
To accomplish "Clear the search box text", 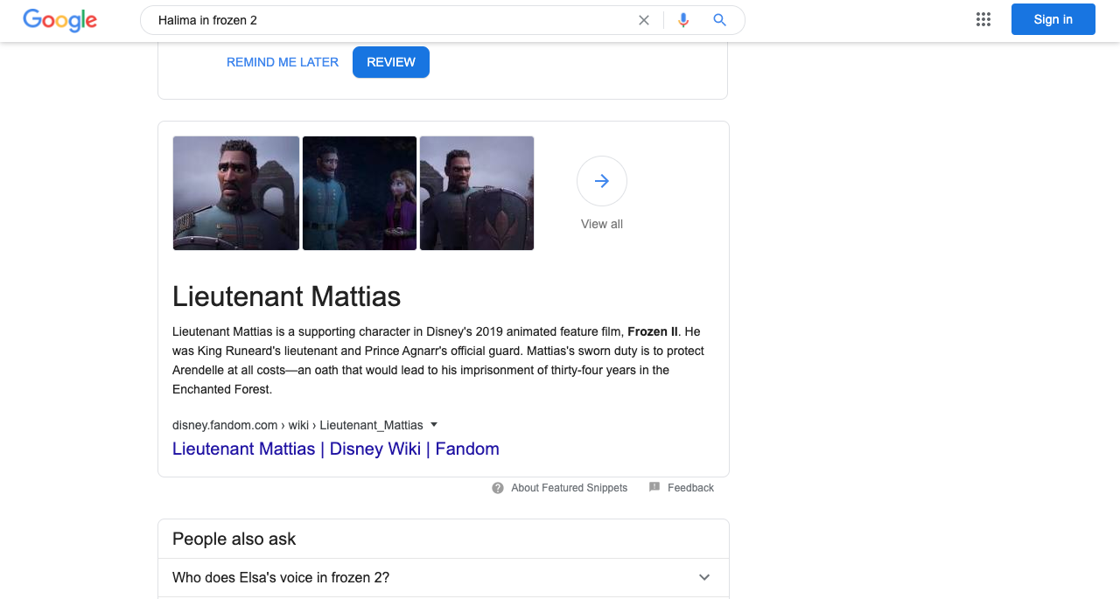I will (x=644, y=20).
